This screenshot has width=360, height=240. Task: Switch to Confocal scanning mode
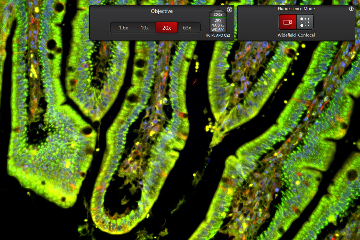point(305,22)
